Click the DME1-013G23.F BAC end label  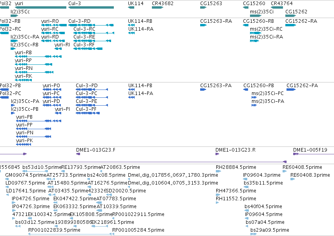(x=96, y=150)
